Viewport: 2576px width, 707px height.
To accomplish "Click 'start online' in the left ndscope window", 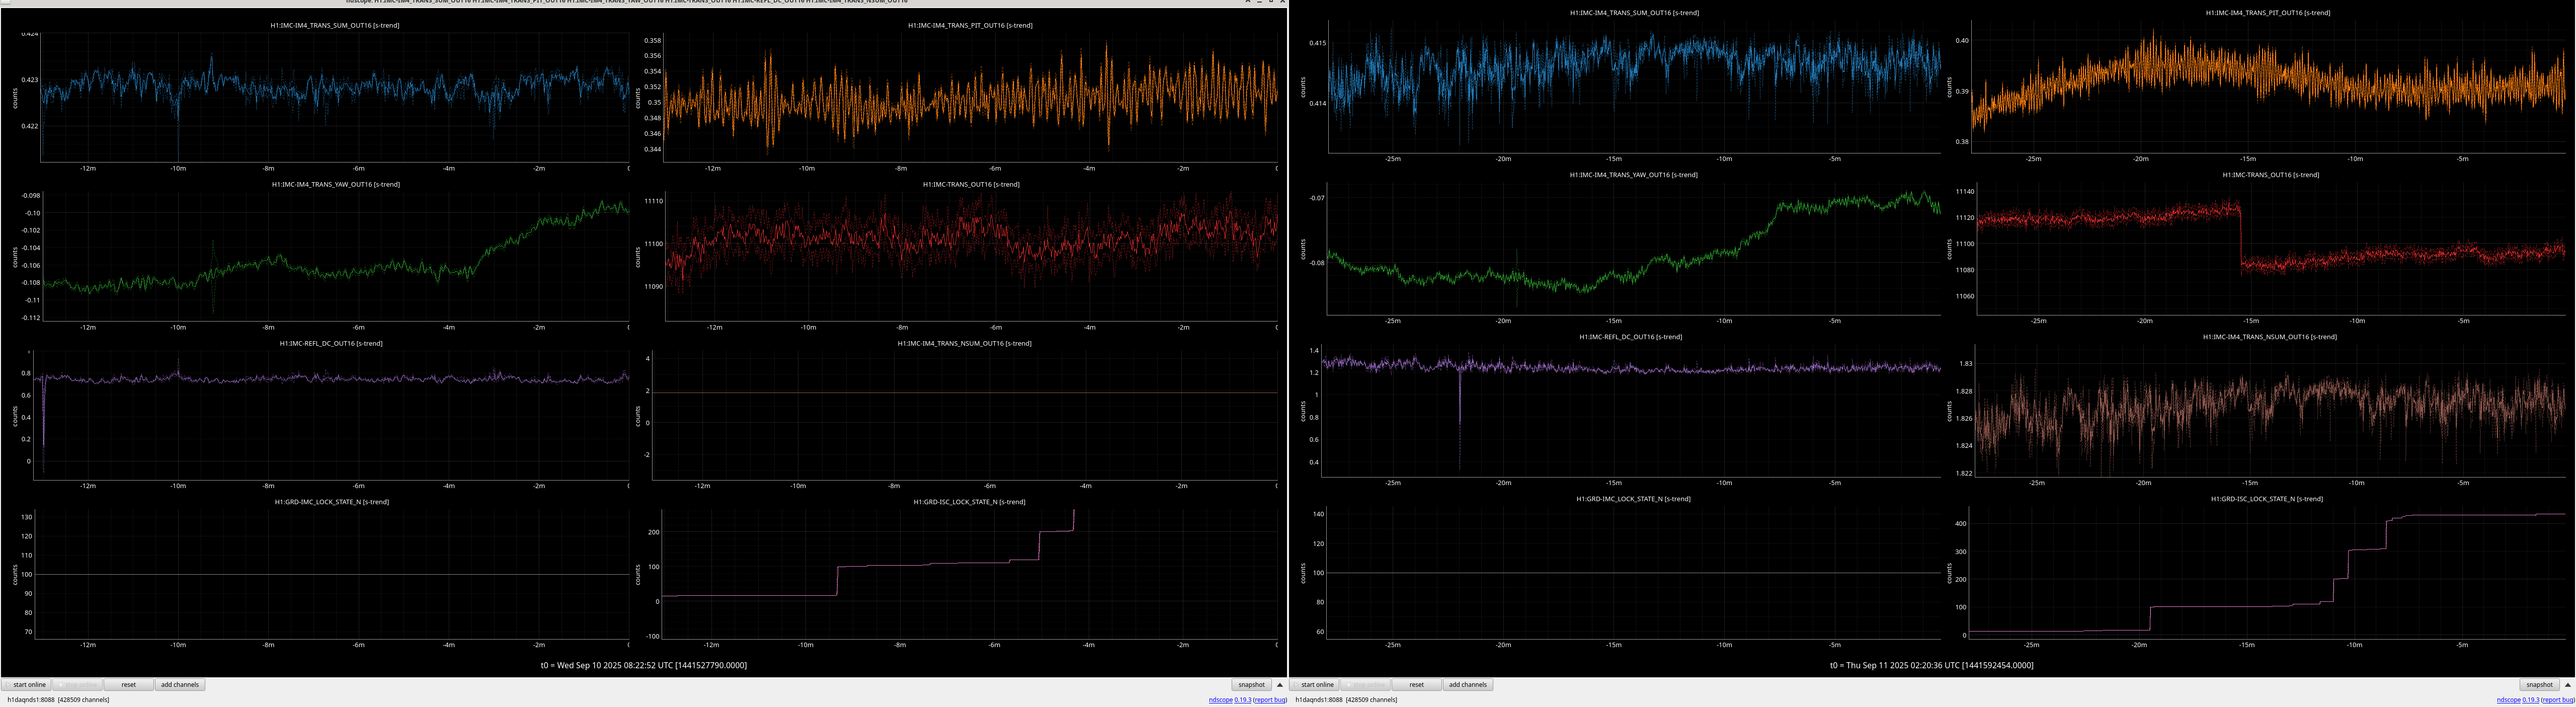I will point(27,685).
